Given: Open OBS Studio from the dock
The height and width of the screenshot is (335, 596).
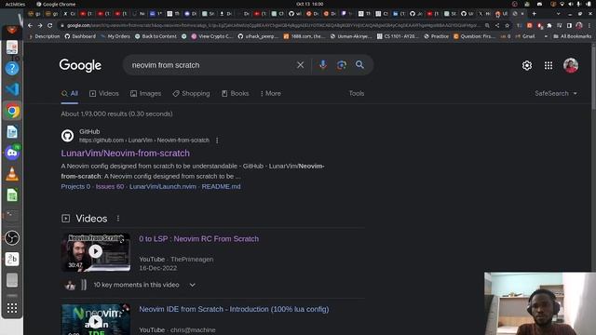Looking at the screenshot, I should tap(12, 238).
